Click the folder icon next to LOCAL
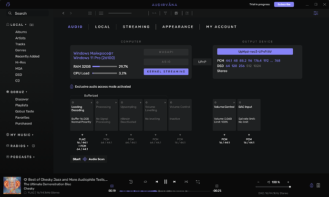Image resolution: width=329 pixels, height=197 pixels. click(31, 25)
